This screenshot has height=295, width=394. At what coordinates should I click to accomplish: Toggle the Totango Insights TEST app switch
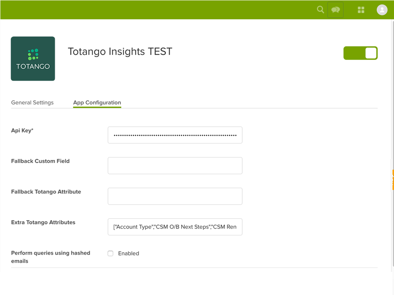coord(360,53)
